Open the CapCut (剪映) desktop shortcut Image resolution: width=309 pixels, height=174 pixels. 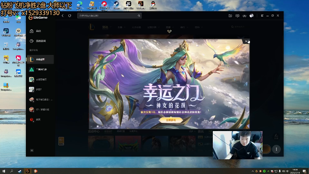(x=129, y=5)
